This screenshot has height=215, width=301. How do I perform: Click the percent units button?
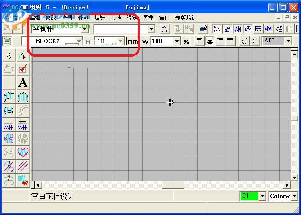(186, 41)
